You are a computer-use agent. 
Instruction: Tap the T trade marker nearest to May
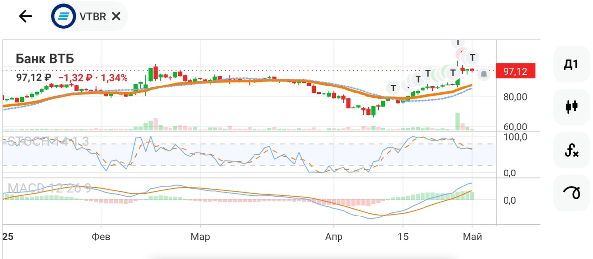(x=472, y=58)
